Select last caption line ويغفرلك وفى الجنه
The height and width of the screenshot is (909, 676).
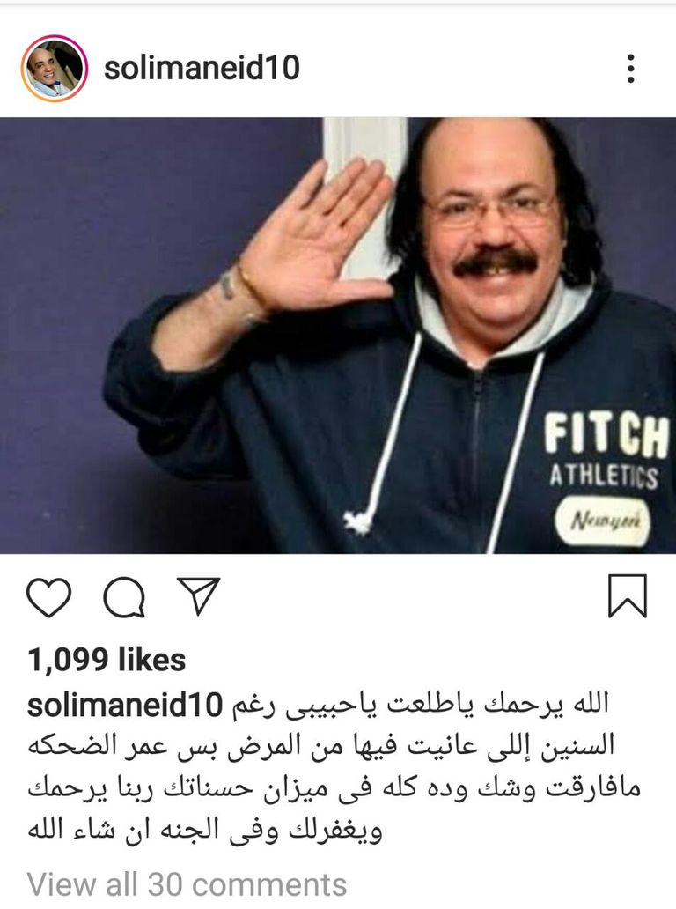tap(206, 831)
